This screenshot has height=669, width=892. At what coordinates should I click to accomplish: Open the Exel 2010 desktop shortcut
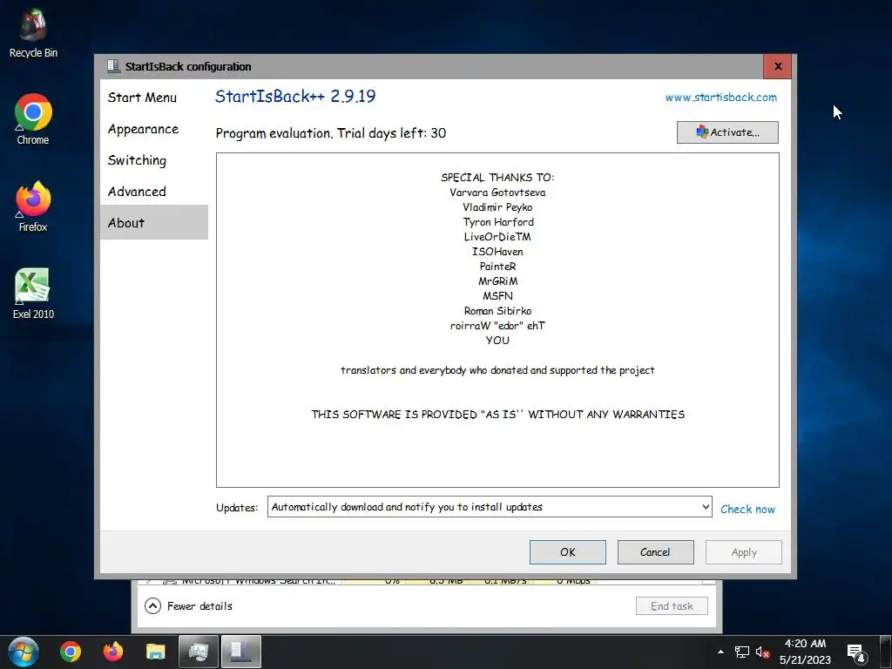(33, 294)
